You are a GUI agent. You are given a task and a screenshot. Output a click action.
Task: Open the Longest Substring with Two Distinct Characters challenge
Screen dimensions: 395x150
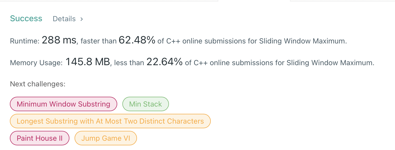click(x=110, y=121)
